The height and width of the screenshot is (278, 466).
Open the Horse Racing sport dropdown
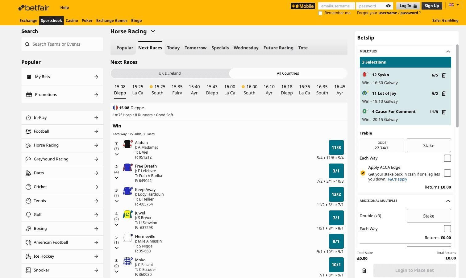153,31
